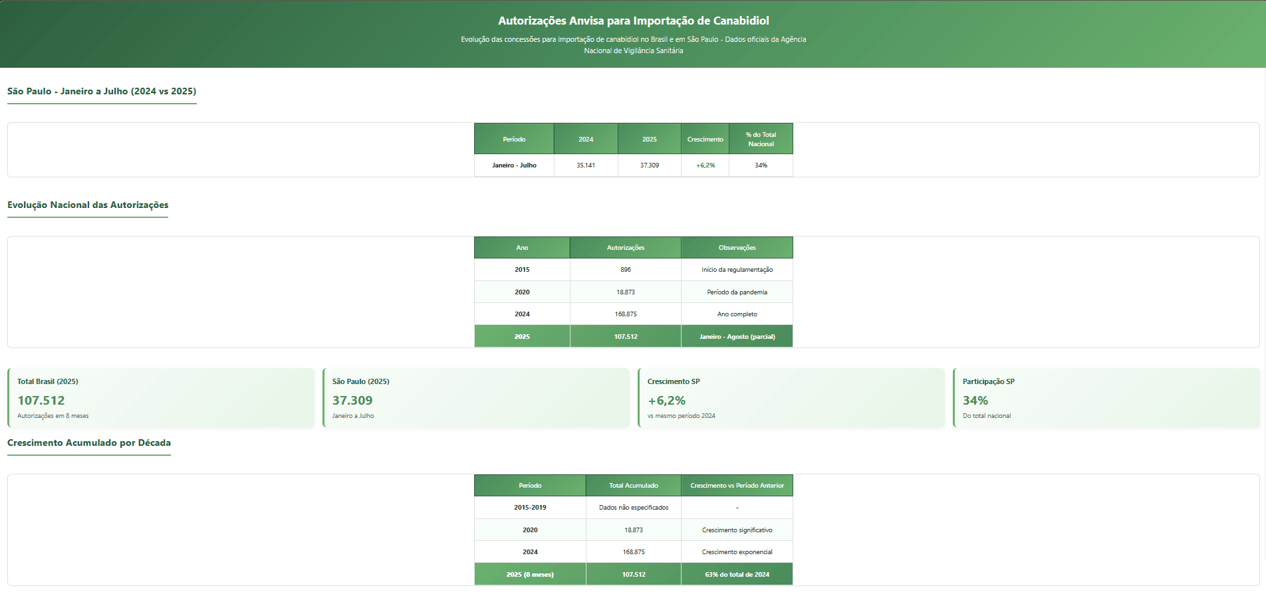This screenshot has width=1266, height=604.
Task: Click the 'Evolução Nacional das Autorizações' heading
Action: pos(88,205)
